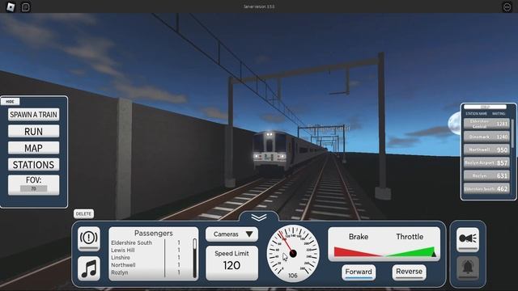
Task: Open the Cameras dropdown
Action: tap(231, 234)
